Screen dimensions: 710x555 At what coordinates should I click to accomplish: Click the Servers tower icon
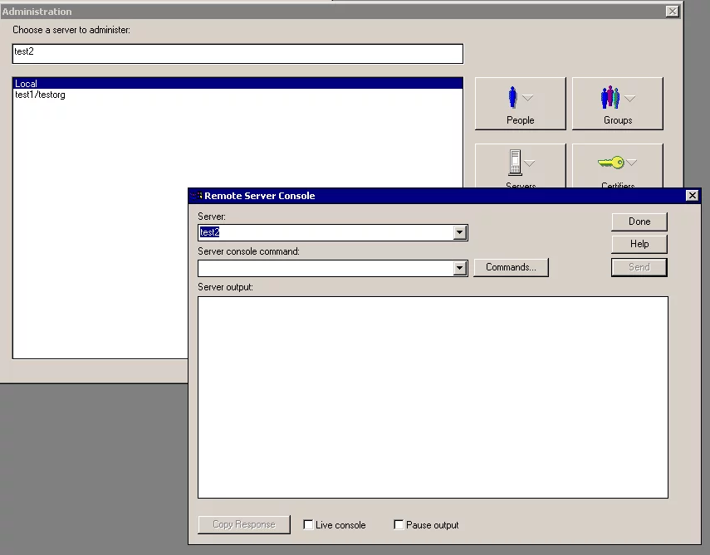tap(515, 162)
